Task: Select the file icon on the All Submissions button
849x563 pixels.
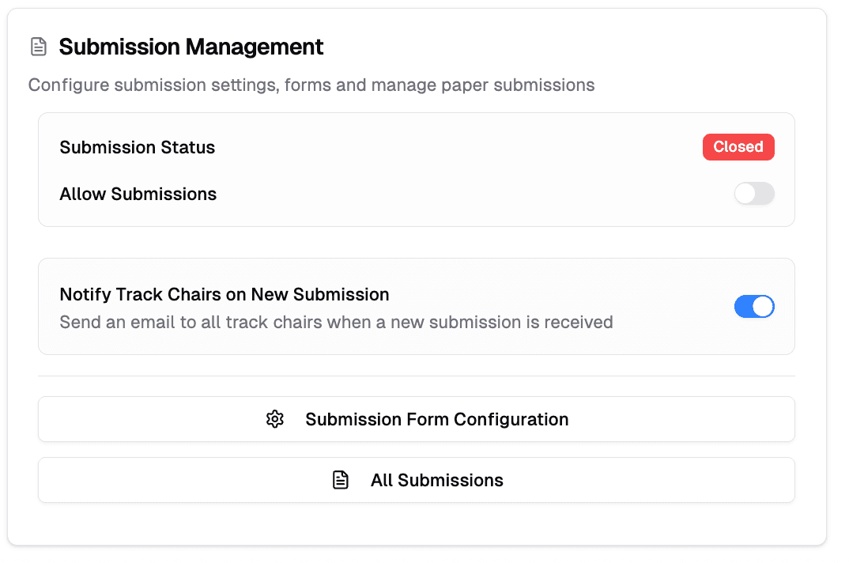Action: (x=340, y=479)
